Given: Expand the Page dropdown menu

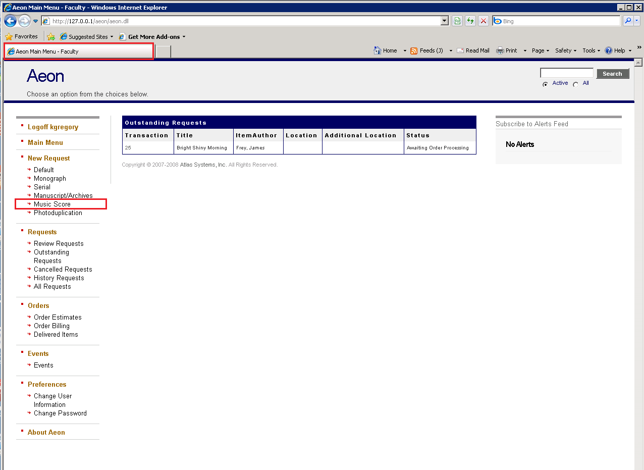Looking at the screenshot, I should coord(539,50).
